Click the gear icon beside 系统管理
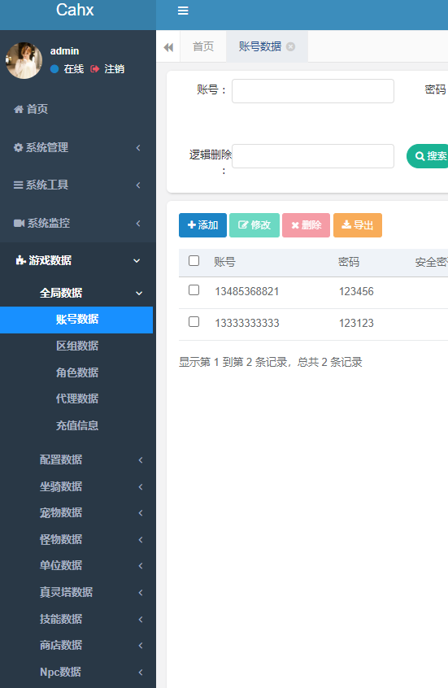448x688 pixels. click(18, 147)
